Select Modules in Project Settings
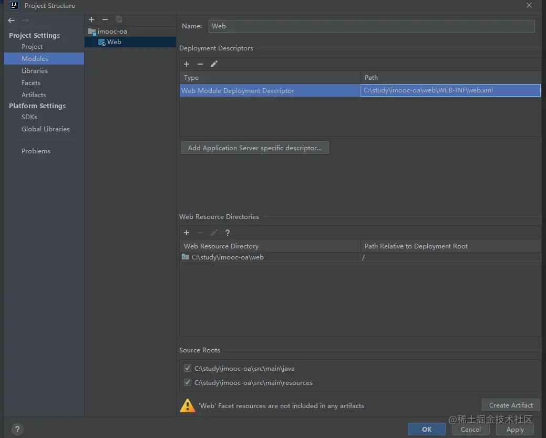 44,58
